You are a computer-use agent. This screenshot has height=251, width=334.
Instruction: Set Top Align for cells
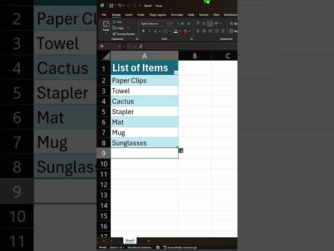[198, 23]
